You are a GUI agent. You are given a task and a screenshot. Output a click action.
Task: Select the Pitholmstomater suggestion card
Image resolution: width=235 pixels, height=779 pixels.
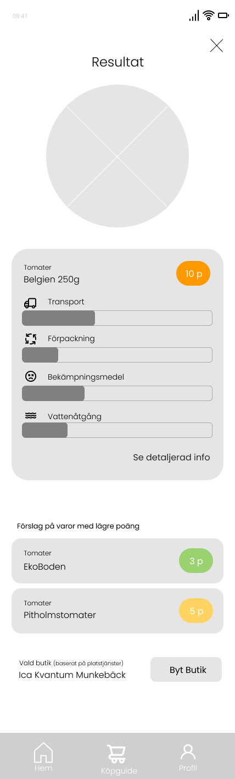[117, 611]
